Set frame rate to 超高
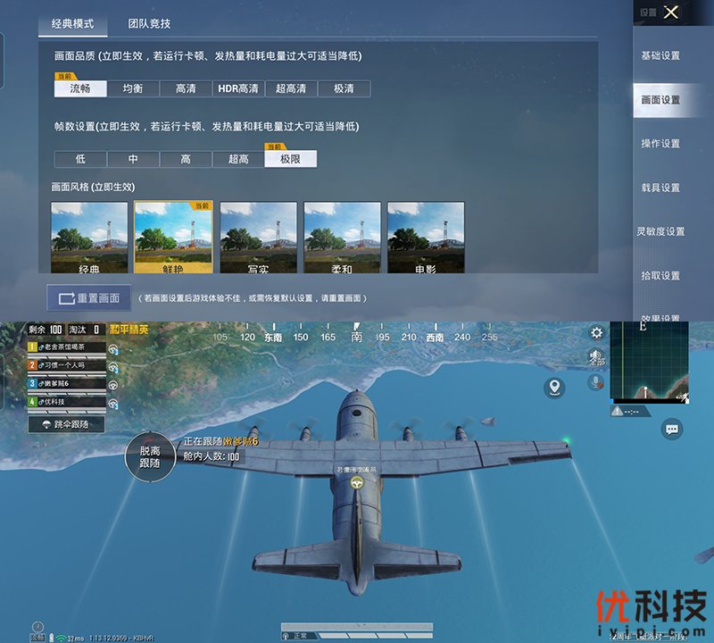 [238, 159]
